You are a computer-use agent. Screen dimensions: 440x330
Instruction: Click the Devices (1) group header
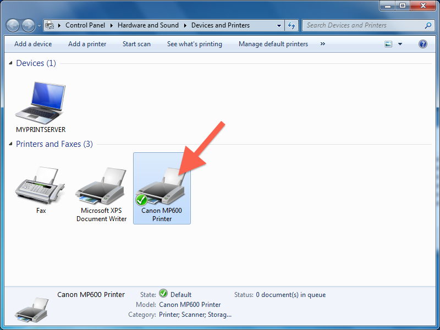point(36,63)
